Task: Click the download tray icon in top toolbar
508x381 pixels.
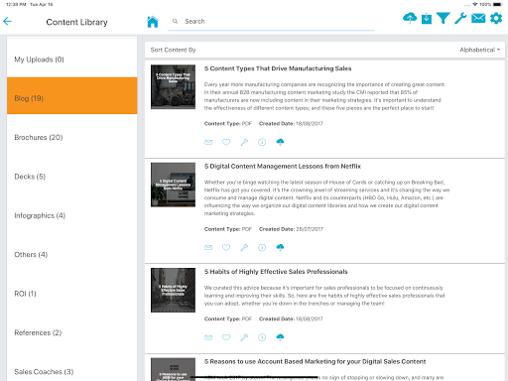Action: (x=427, y=19)
